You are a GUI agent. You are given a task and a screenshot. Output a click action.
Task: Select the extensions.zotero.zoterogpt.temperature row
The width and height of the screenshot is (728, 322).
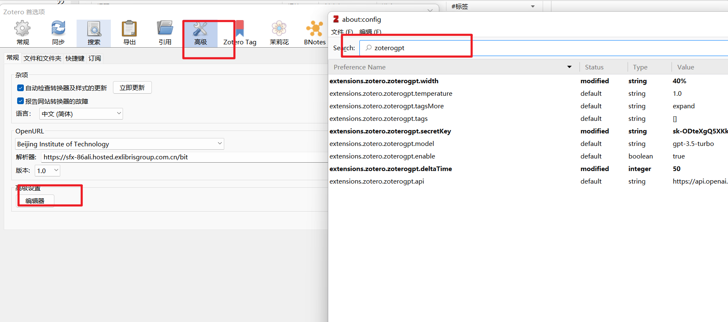(528, 93)
